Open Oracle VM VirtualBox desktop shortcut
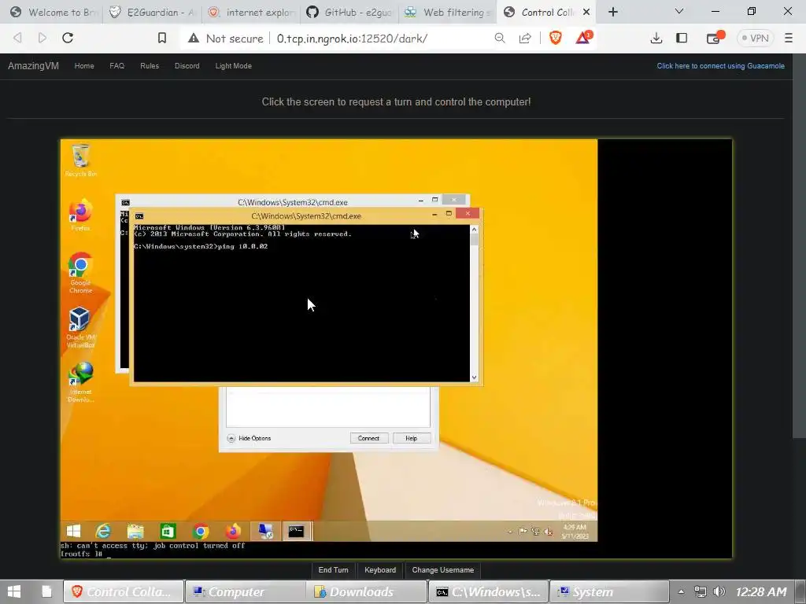Viewport: 806px width, 604px height. 80,327
